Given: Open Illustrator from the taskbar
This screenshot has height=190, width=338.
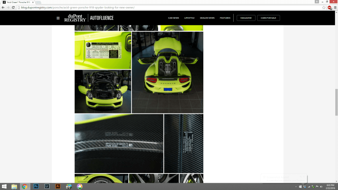Looking at the screenshot, I should (58, 186).
